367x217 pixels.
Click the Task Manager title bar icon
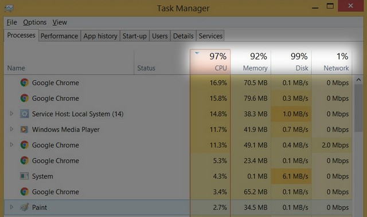(x=9, y=9)
